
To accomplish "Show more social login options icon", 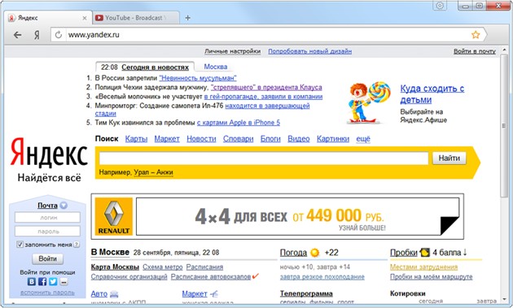I will (64, 281).
